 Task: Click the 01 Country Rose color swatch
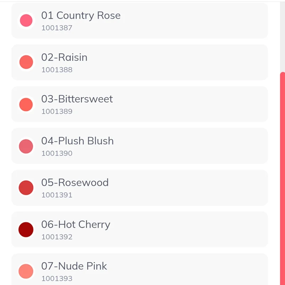[26, 20]
